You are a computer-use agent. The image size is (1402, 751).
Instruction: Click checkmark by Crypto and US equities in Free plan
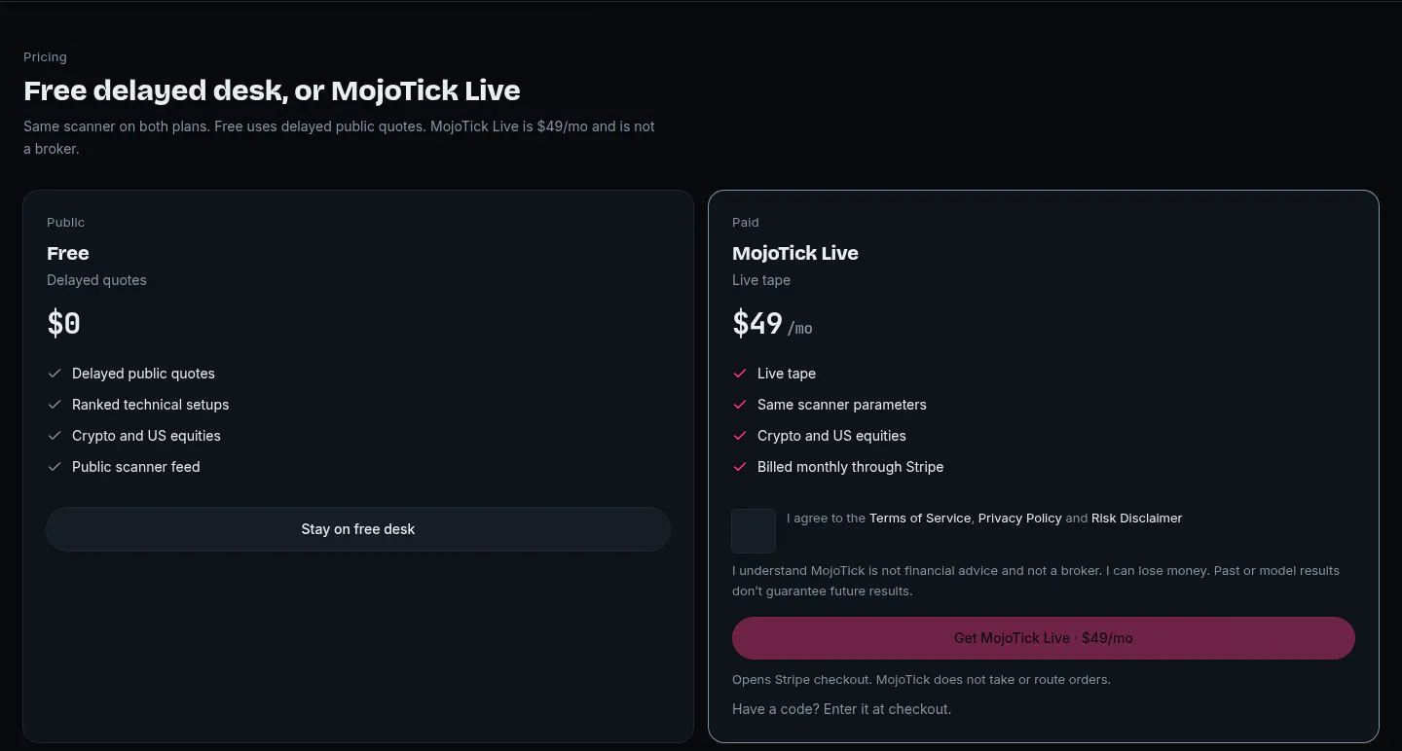[x=55, y=436]
